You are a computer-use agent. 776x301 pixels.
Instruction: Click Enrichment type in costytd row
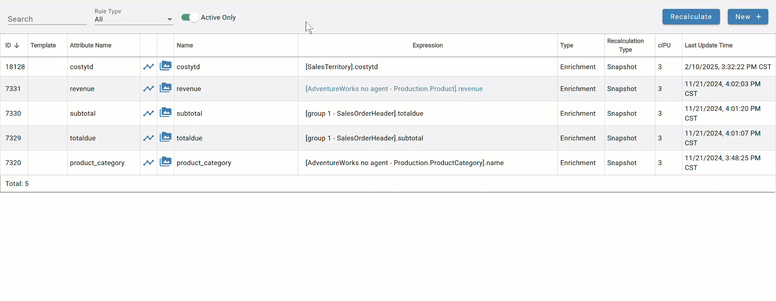(x=578, y=67)
